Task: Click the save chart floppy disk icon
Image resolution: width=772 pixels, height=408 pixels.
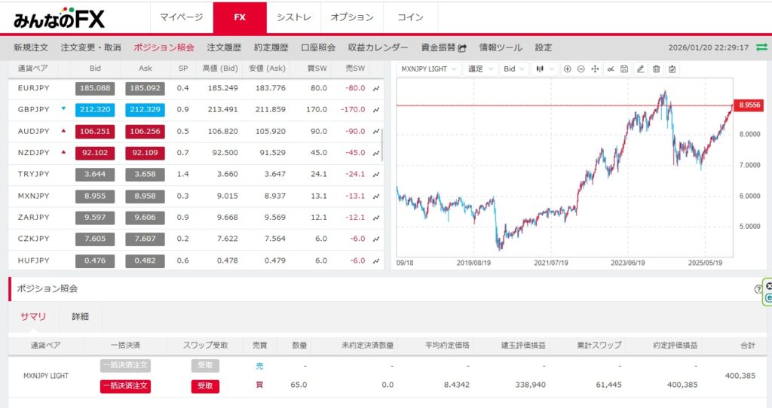Action: (624, 69)
